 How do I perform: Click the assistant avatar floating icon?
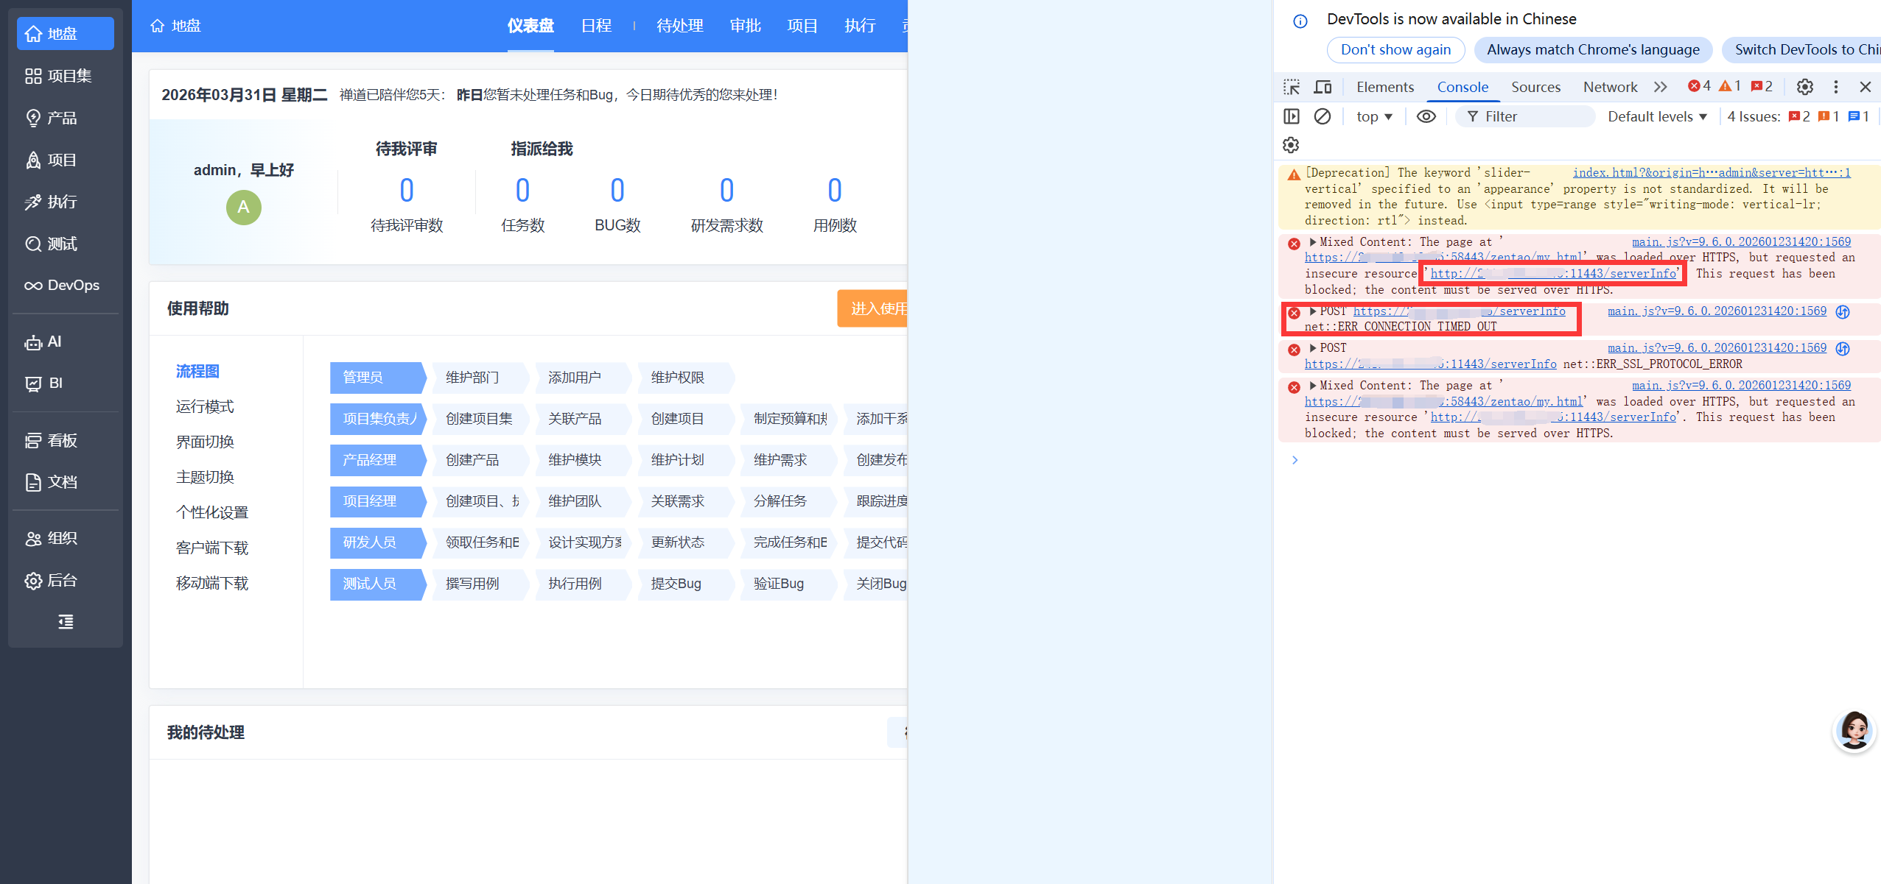(1854, 731)
